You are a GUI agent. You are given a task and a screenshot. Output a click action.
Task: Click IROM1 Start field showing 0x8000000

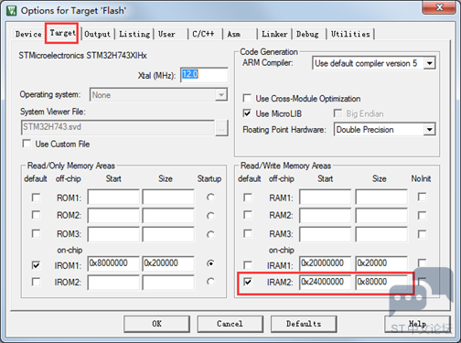click(113, 263)
